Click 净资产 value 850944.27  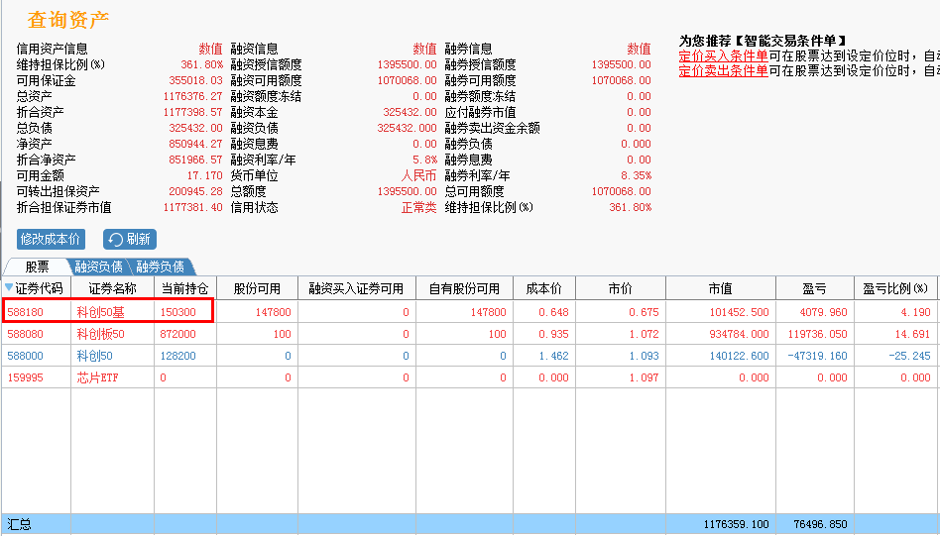195,145
